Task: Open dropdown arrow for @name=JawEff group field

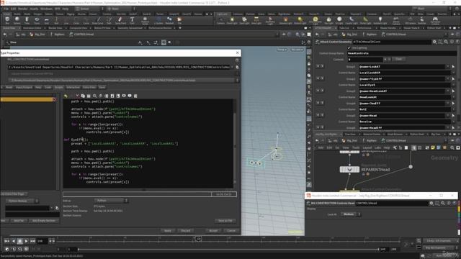Action: (448, 104)
